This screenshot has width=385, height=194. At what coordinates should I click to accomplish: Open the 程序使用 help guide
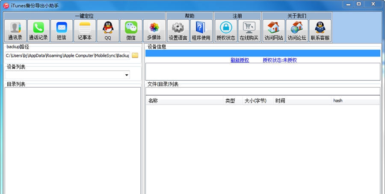pos(201,31)
